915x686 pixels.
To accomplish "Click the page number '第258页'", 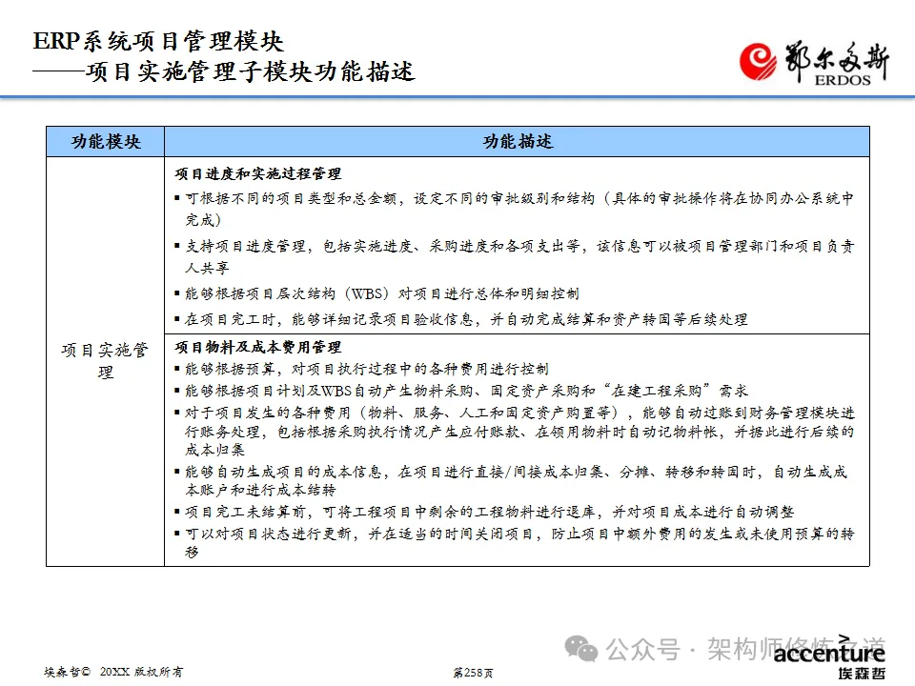I will (x=473, y=674).
